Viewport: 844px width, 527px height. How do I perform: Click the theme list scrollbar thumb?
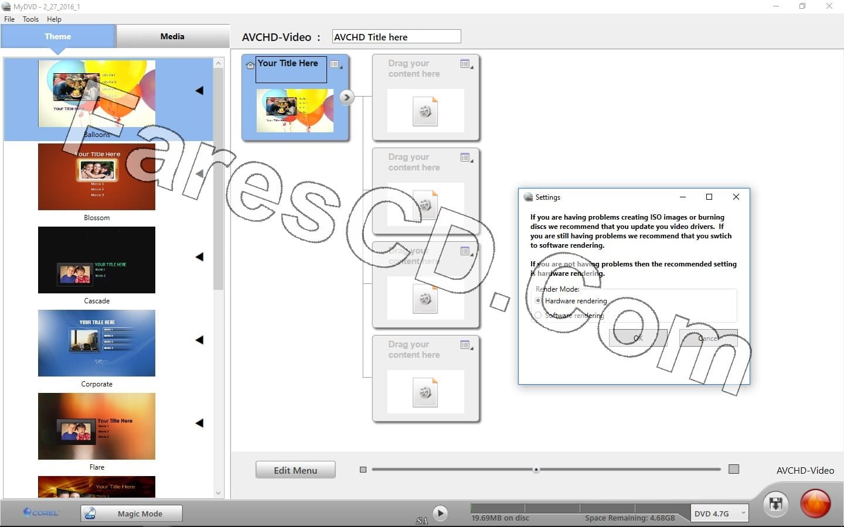click(219, 179)
